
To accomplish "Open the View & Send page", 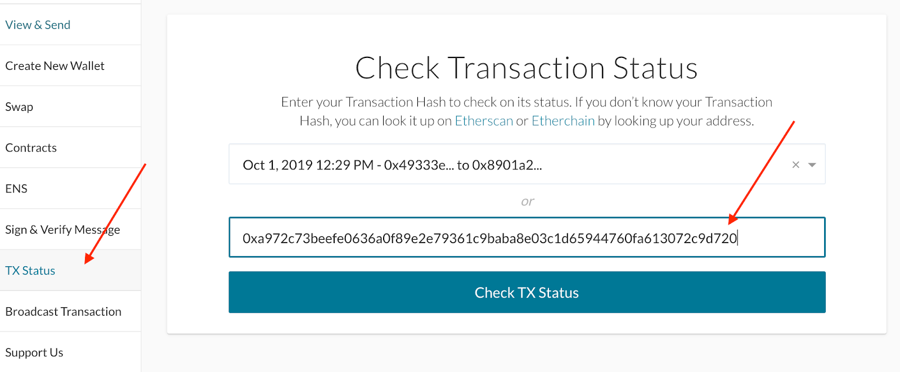I will [37, 24].
